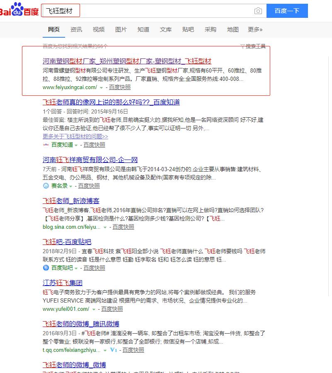Open 百度快照 for yufei001.com result
Viewport: 332px width, 373px height.
point(112,309)
